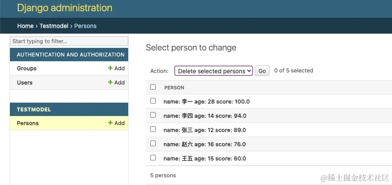Toggle the select-all checkbox in the Person header

pyautogui.click(x=153, y=87)
